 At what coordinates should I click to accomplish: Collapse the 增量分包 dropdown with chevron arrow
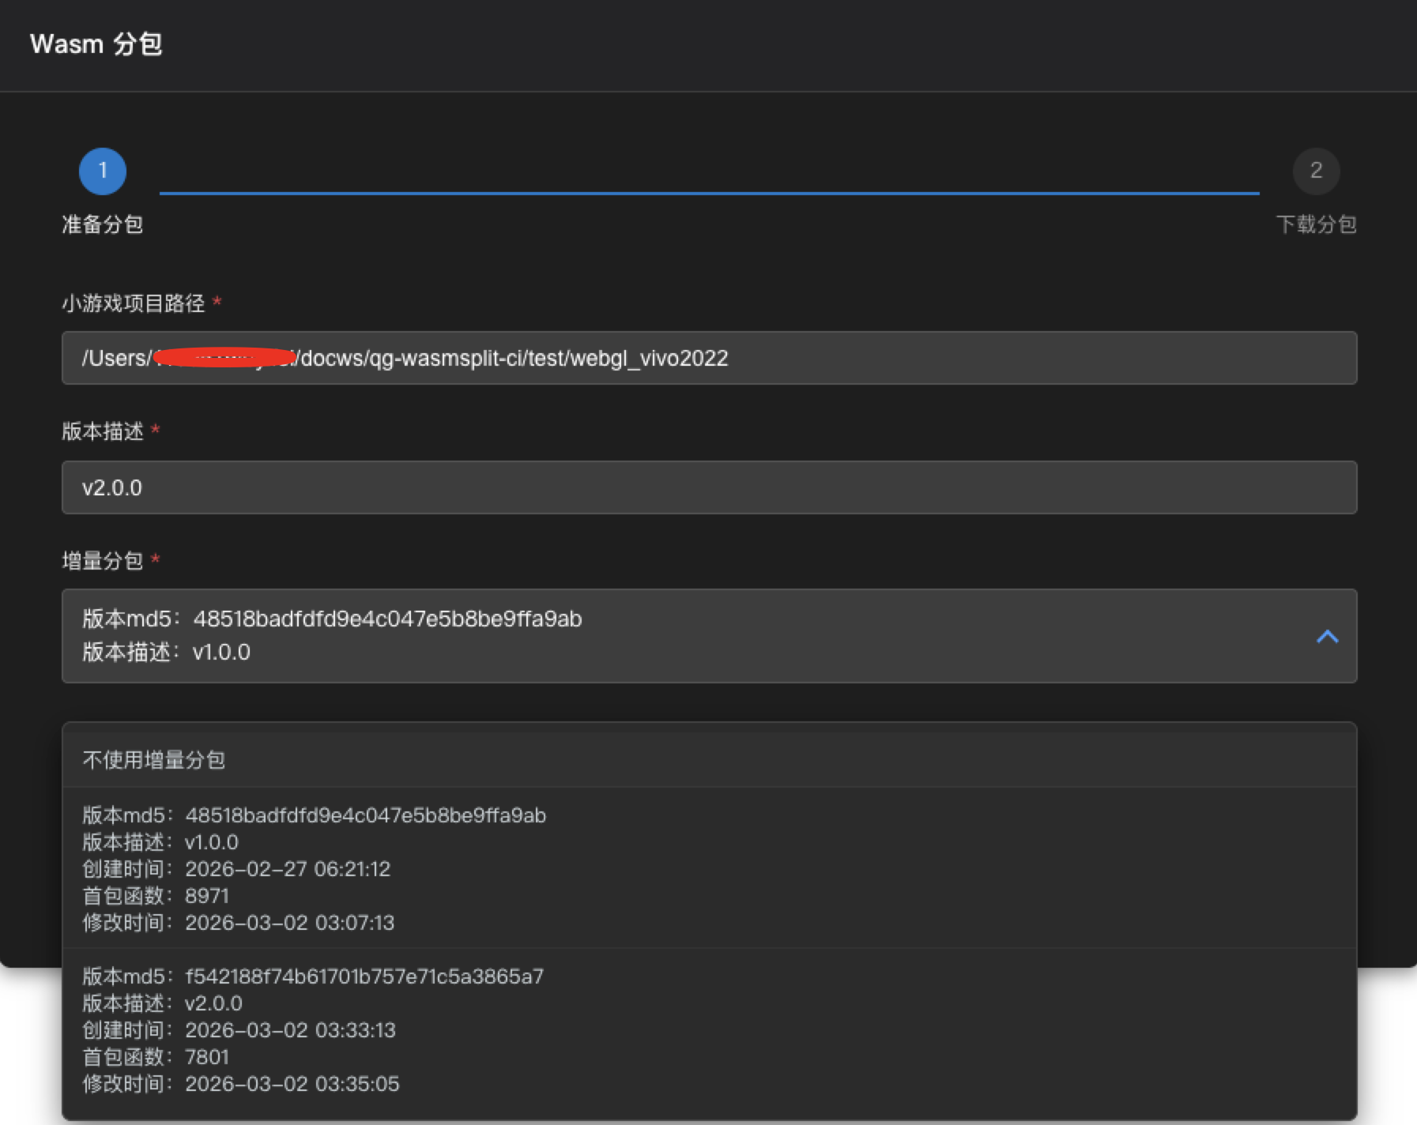(x=1327, y=636)
